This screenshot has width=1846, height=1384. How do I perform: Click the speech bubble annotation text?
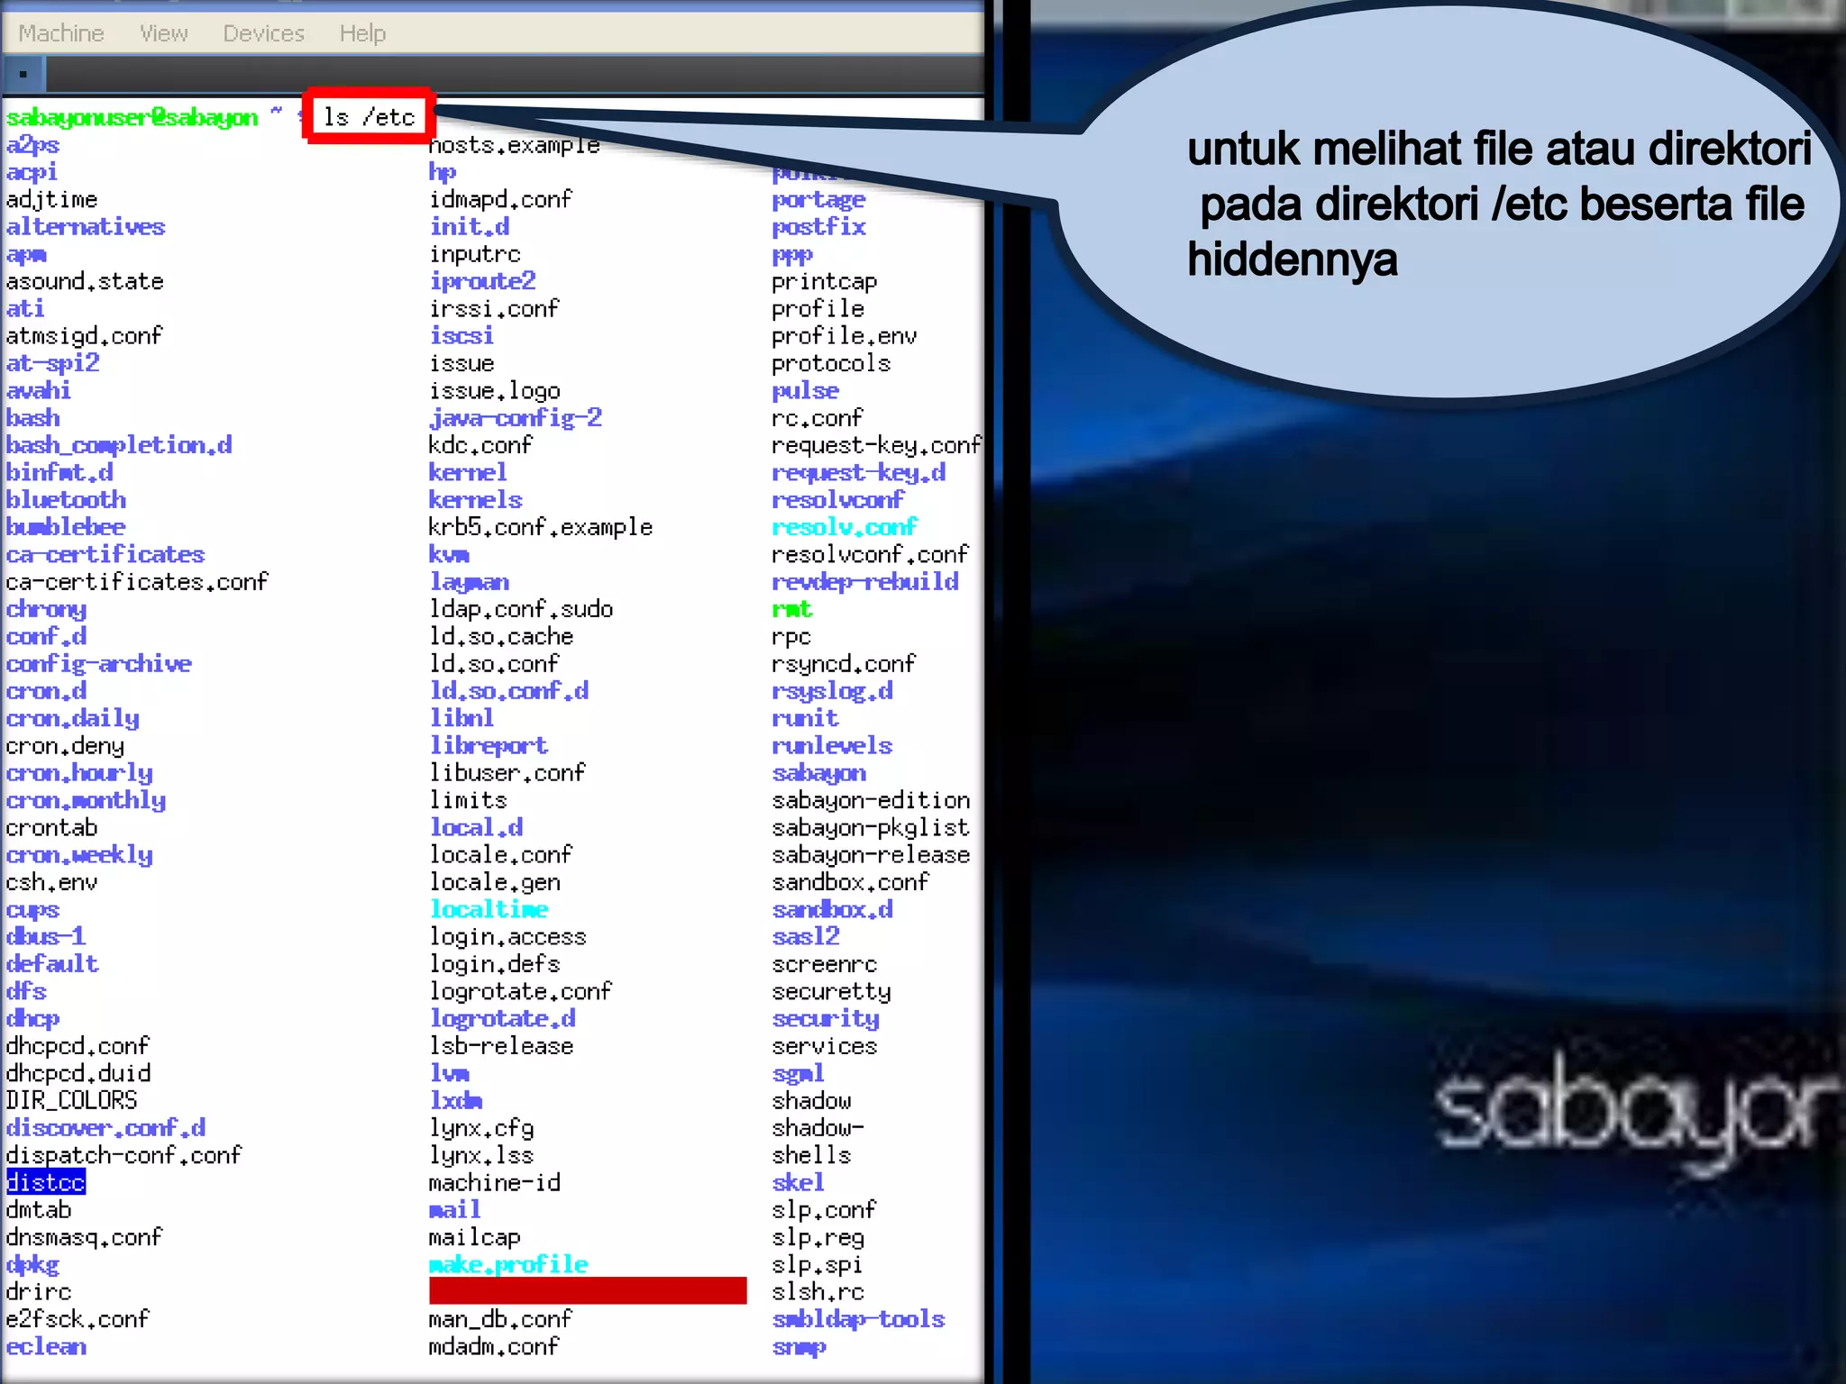click(x=1496, y=205)
